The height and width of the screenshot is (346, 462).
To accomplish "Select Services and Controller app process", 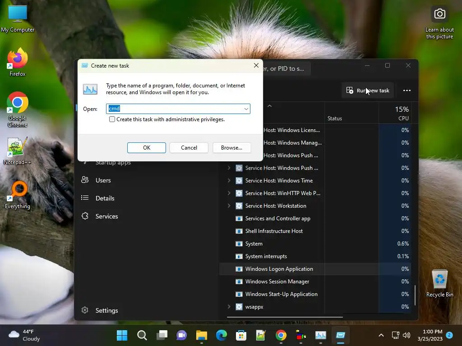I will (x=315, y=219).
